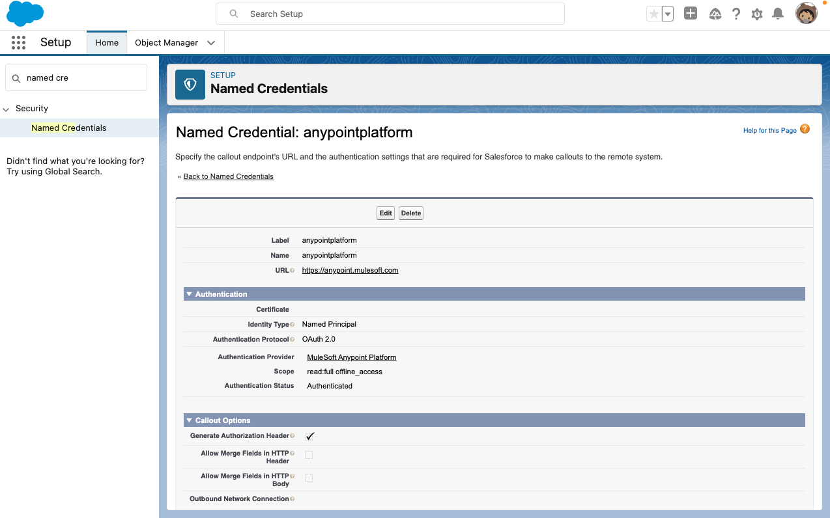Open the MuleSoft Anypoint Platform provider link

click(x=352, y=357)
